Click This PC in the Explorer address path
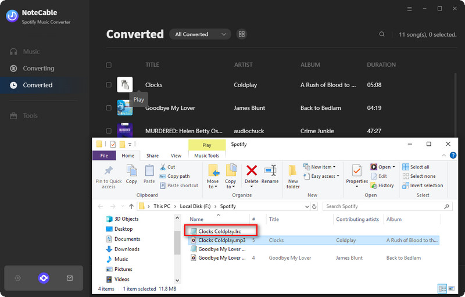The image size is (465, 297). [x=162, y=206]
